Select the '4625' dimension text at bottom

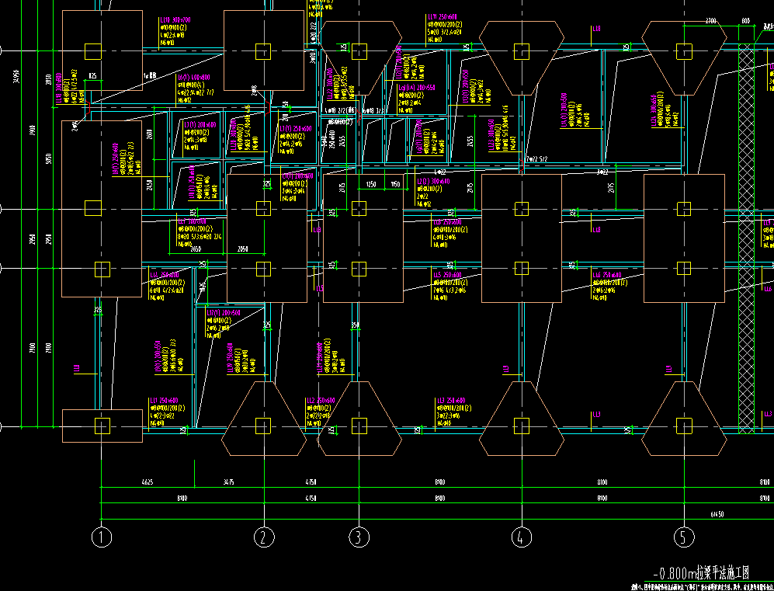pos(147,482)
